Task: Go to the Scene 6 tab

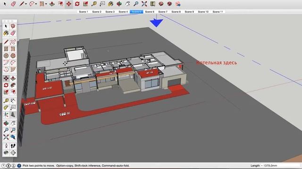Action: [150, 12]
